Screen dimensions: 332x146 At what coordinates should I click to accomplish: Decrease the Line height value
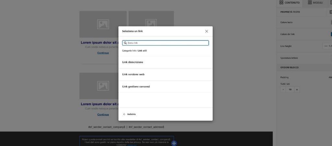coord(326,46)
